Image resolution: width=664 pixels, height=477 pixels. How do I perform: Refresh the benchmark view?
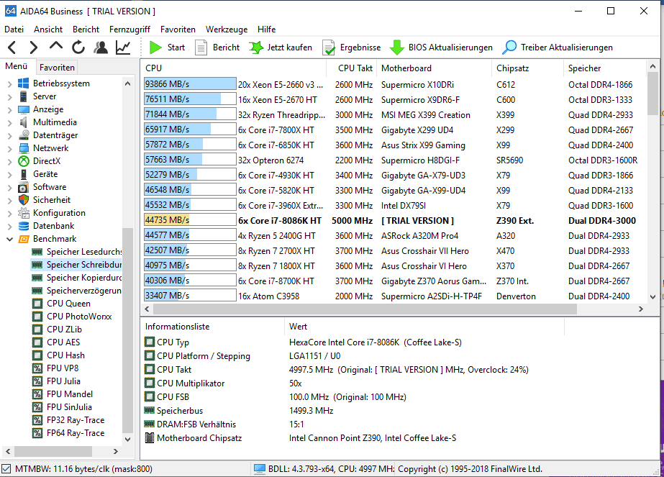(x=78, y=47)
